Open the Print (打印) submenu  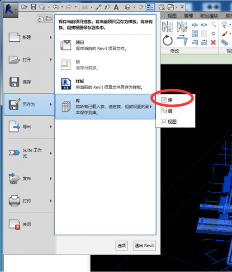[29, 201]
